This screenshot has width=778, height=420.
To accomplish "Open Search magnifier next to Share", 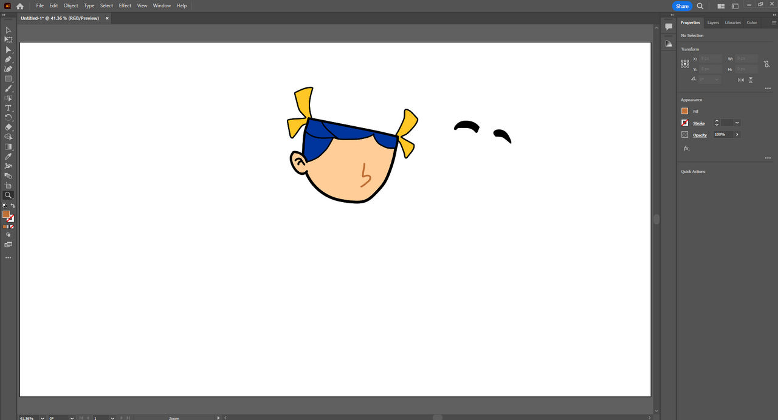I will pos(700,6).
